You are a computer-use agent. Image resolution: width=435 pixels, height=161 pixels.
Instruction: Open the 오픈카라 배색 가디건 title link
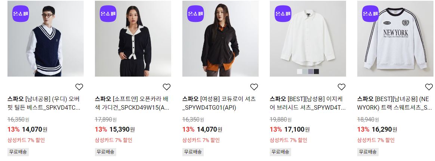click(x=132, y=103)
